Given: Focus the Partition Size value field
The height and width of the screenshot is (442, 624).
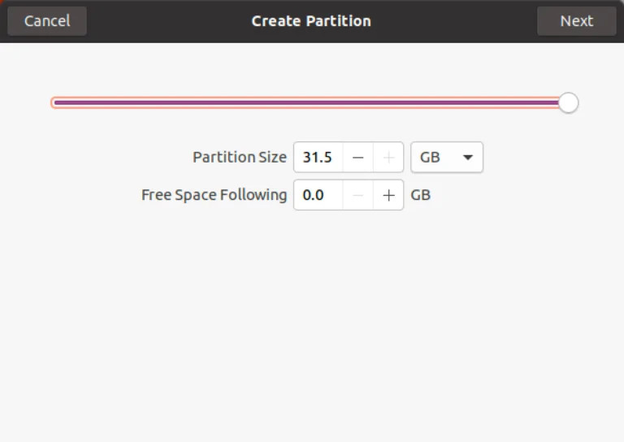Looking at the screenshot, I should (318, 158).
